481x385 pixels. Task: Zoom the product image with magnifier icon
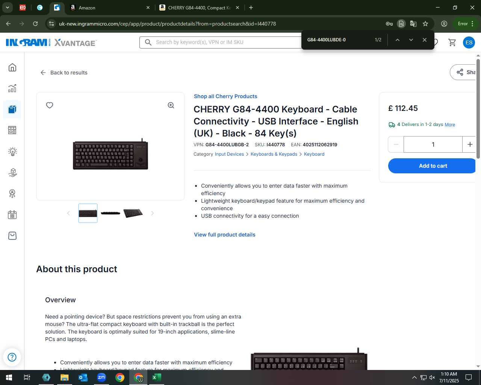pos(171,105)
